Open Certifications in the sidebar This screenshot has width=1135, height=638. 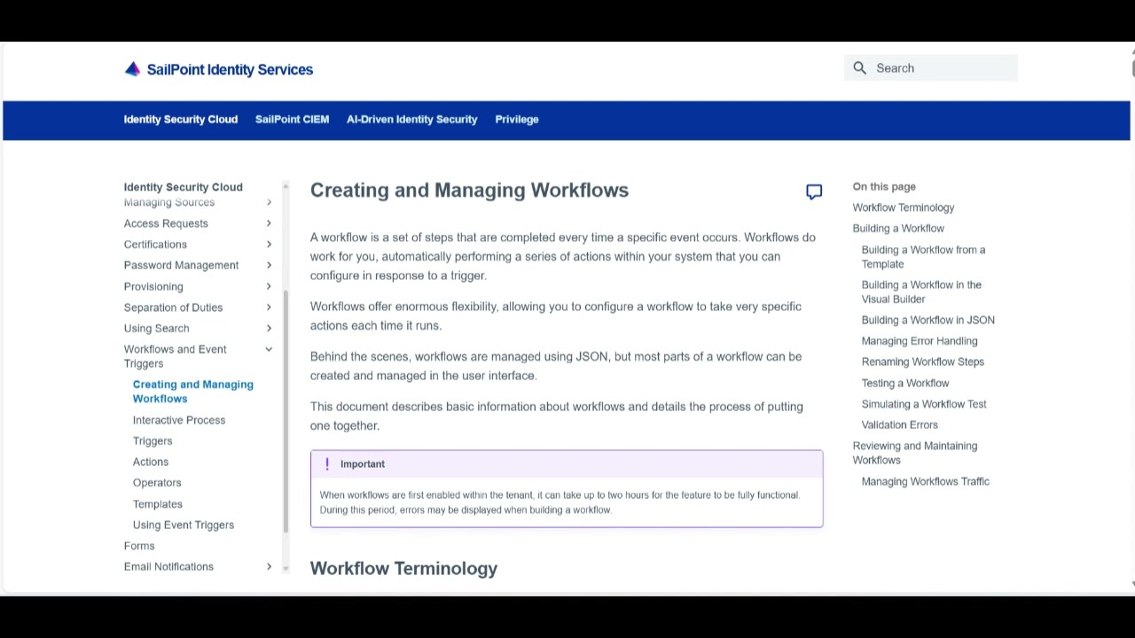(155, 245)
